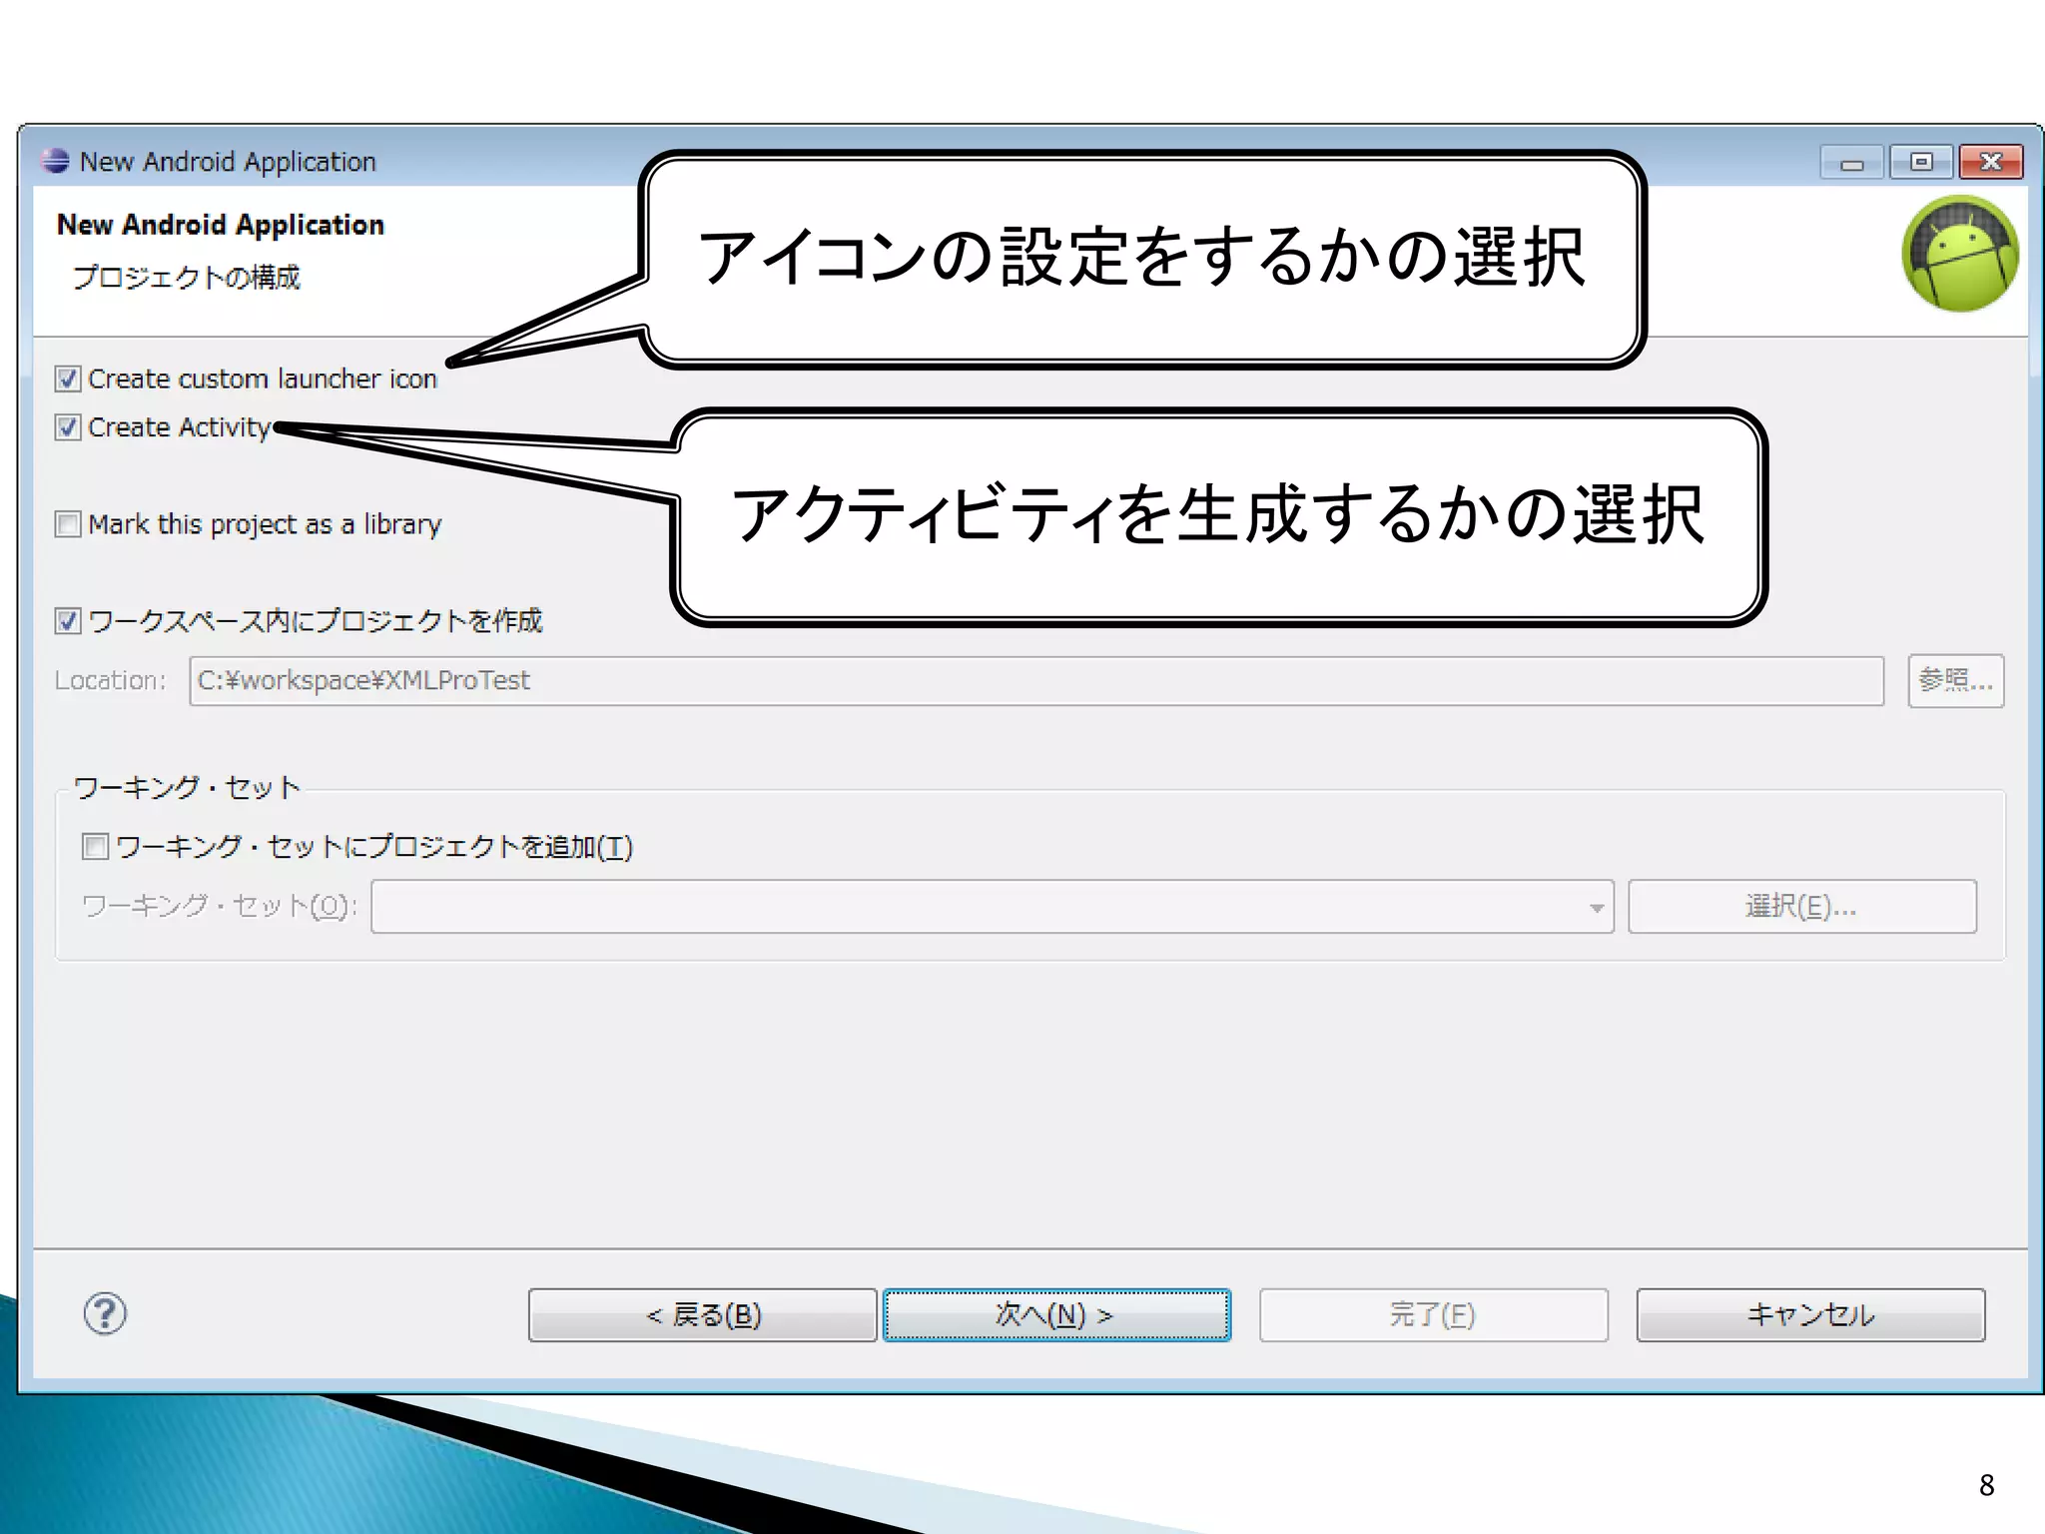Click the Eclipse icon in the title bar
Viewport: 2045px width, 1534px height.
coord(55,161)
